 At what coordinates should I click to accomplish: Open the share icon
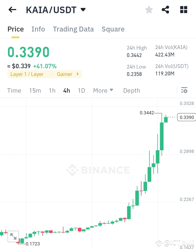(x=165, y=10)
